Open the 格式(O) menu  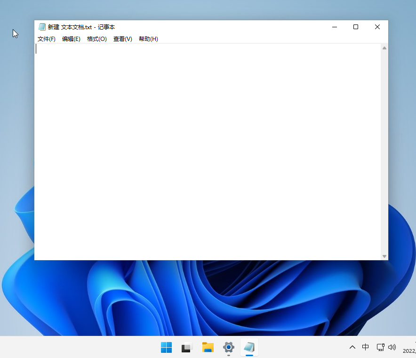pos(97,39)
